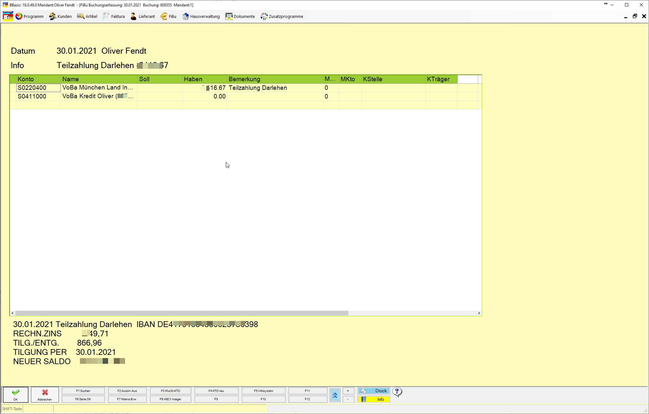
Task: Click the Zusatzprogramme colorful icon
Action: (x=264, y=16)
